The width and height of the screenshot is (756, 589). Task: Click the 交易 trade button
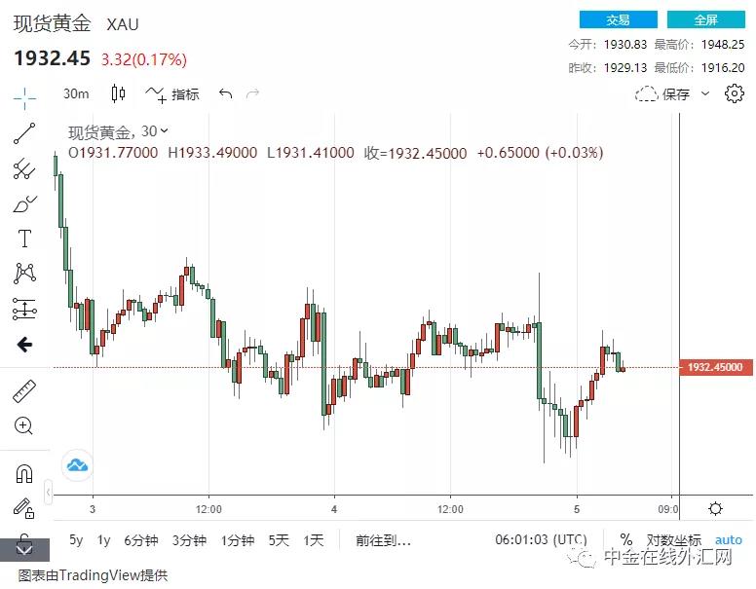pos(618,19)
